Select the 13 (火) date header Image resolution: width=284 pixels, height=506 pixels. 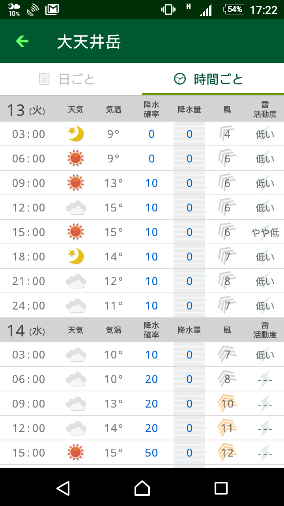coord(26,110)
